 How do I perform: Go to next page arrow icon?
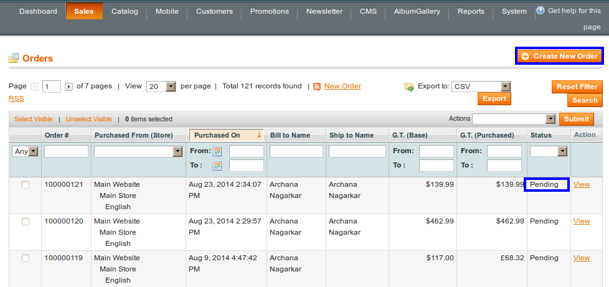68,87
